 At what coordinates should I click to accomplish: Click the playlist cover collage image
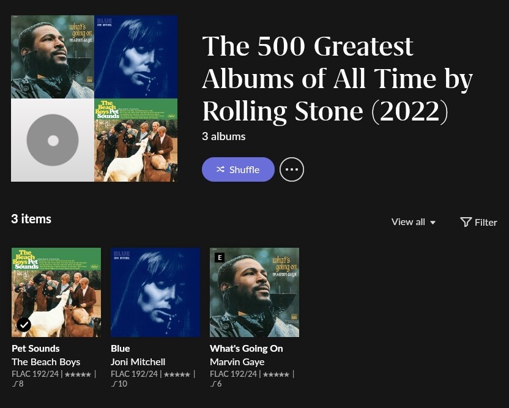coord(94,98)
